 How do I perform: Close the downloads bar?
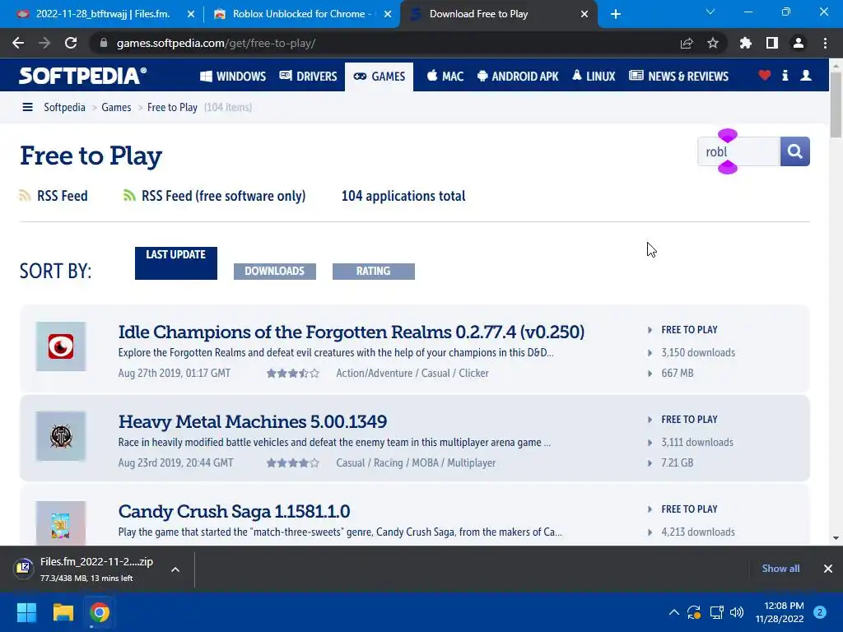pos(828,569)
